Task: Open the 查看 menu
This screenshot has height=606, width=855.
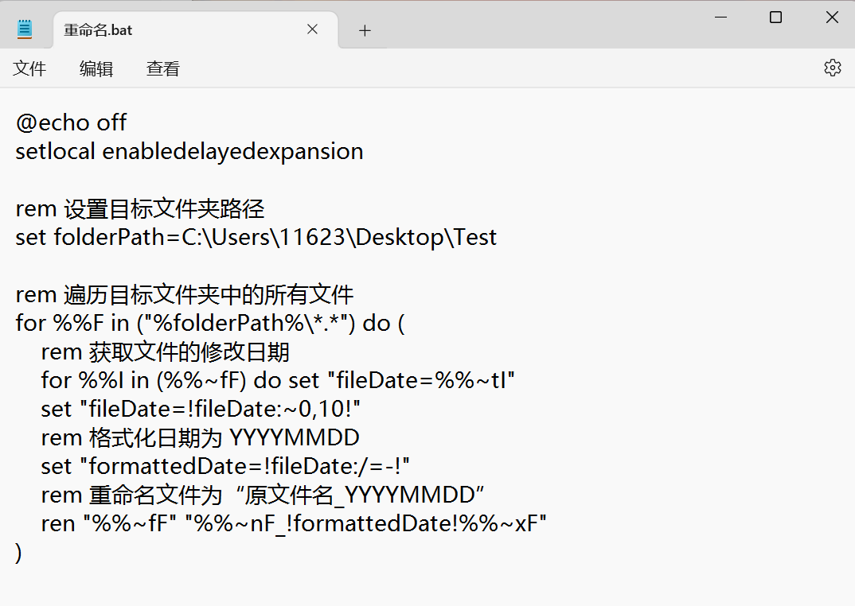Action: 163,69
